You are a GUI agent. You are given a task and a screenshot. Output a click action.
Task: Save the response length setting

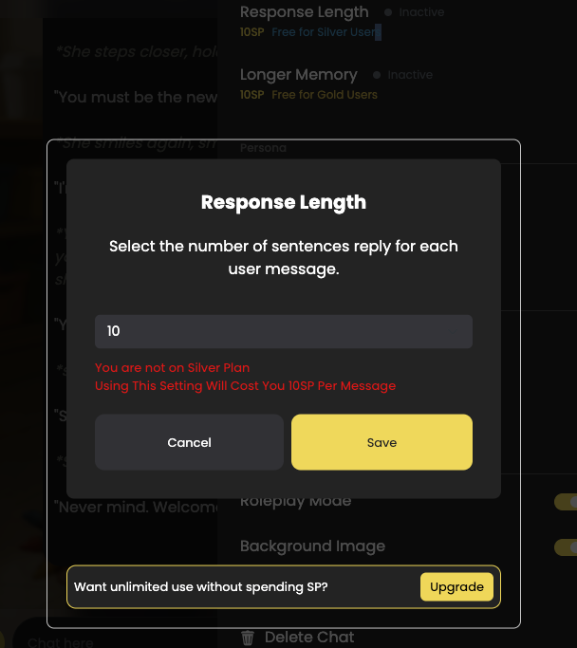click(x=382, y=442)
